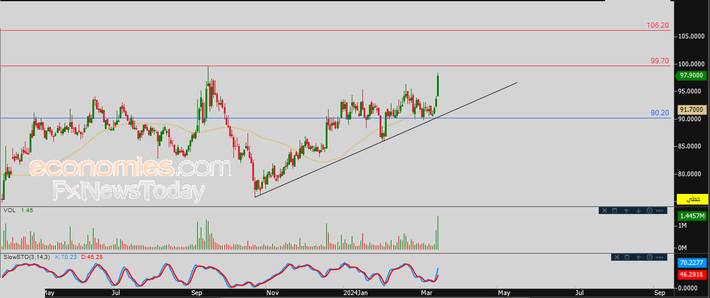Image resolution: width=710 pixels, height=298 pixels.
Task: Click the Nov date axis label
Action: tap(272, 293)
